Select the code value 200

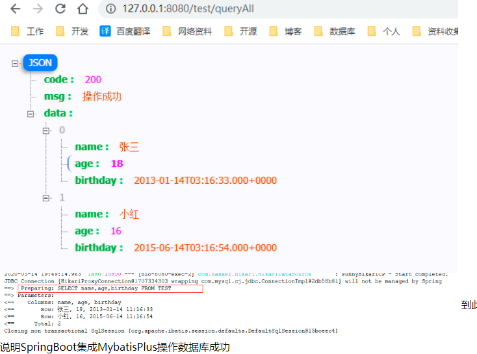(x=93, y=80)
